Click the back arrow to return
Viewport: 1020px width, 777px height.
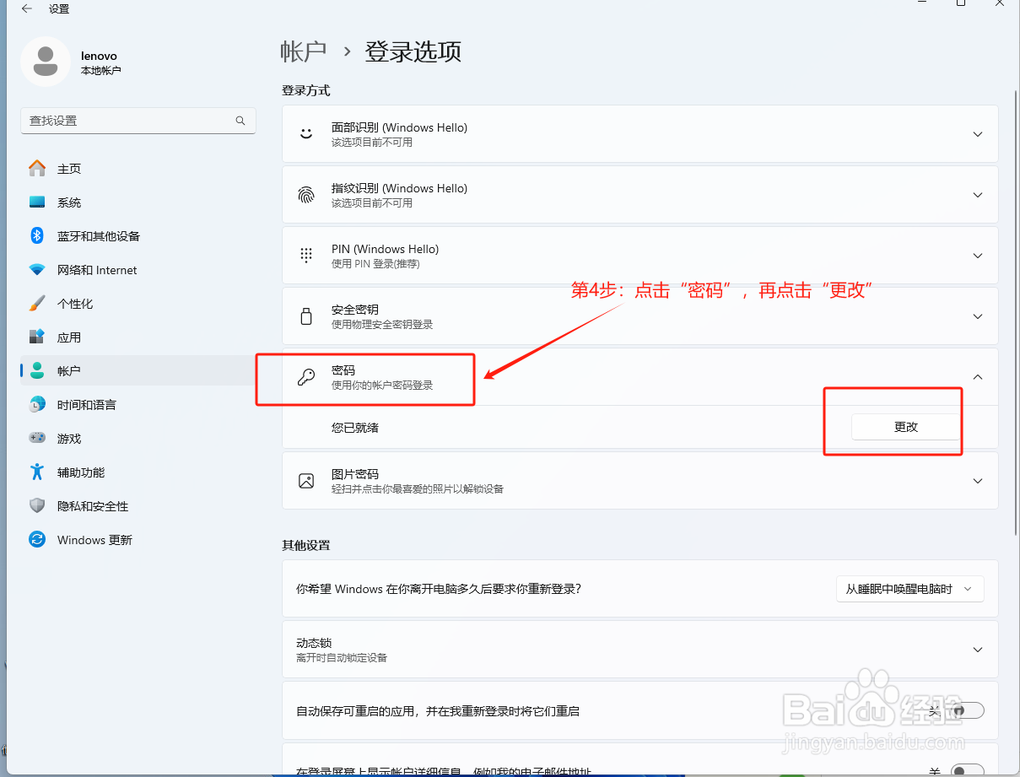[25, 9]
